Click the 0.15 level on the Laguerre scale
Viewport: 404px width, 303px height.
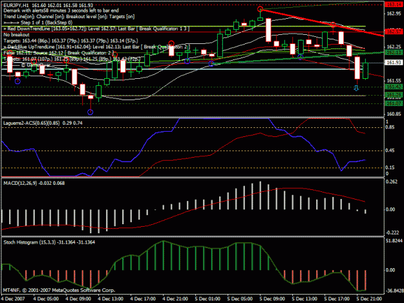(x=390, y=167)
